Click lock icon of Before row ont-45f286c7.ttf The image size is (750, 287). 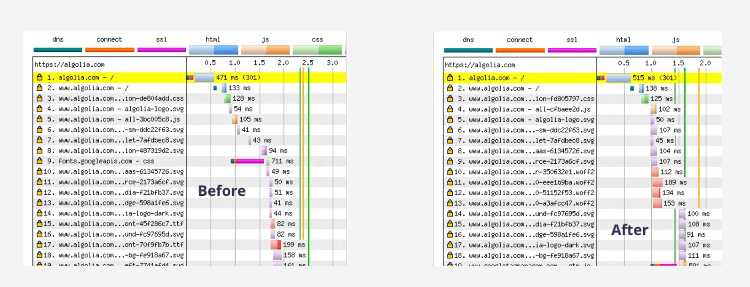point(39,223)
